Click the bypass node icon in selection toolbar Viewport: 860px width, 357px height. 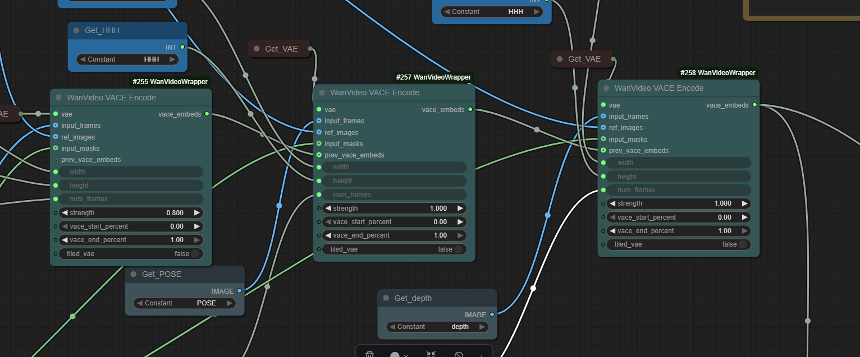click(x=459, y=355)
